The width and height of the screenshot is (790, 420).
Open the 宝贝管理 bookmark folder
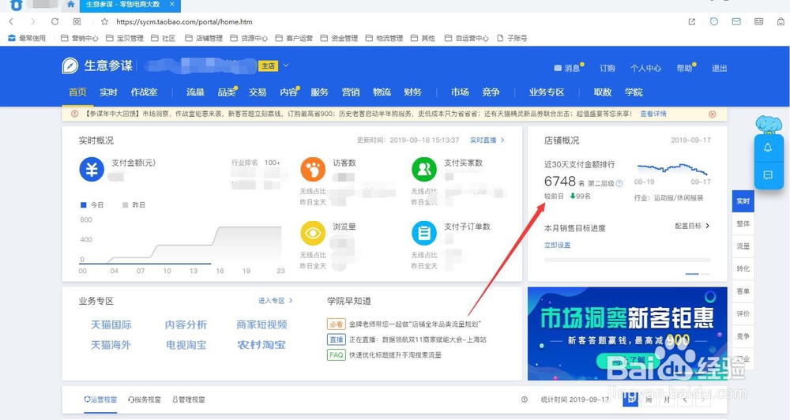[x=125, y=38]
